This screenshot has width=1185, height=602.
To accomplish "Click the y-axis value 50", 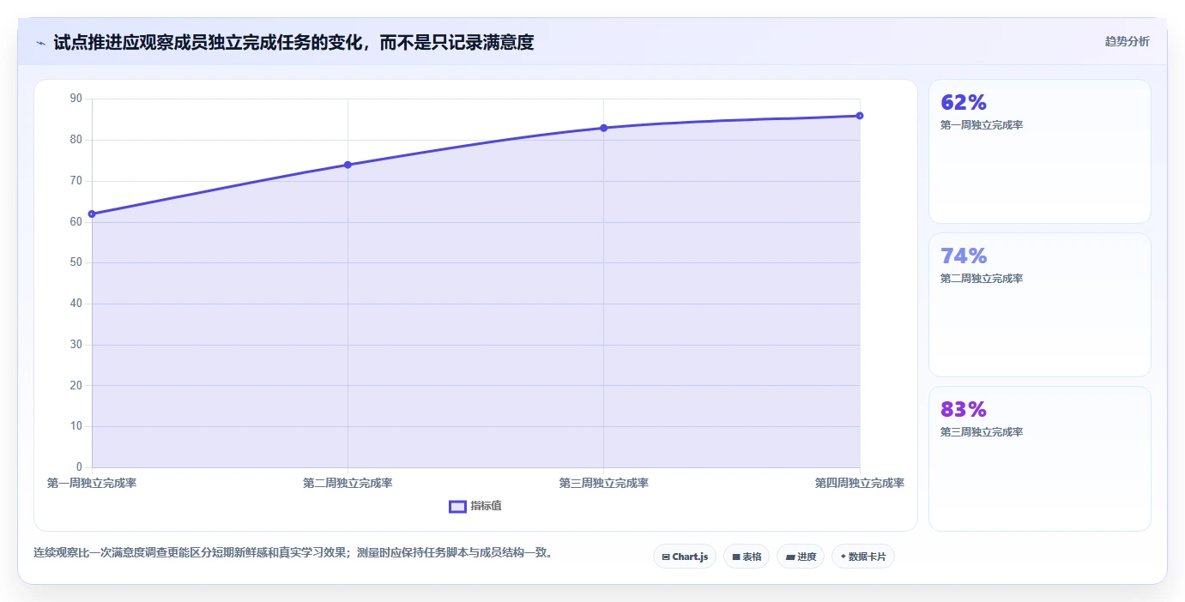I will pos(76,262).
